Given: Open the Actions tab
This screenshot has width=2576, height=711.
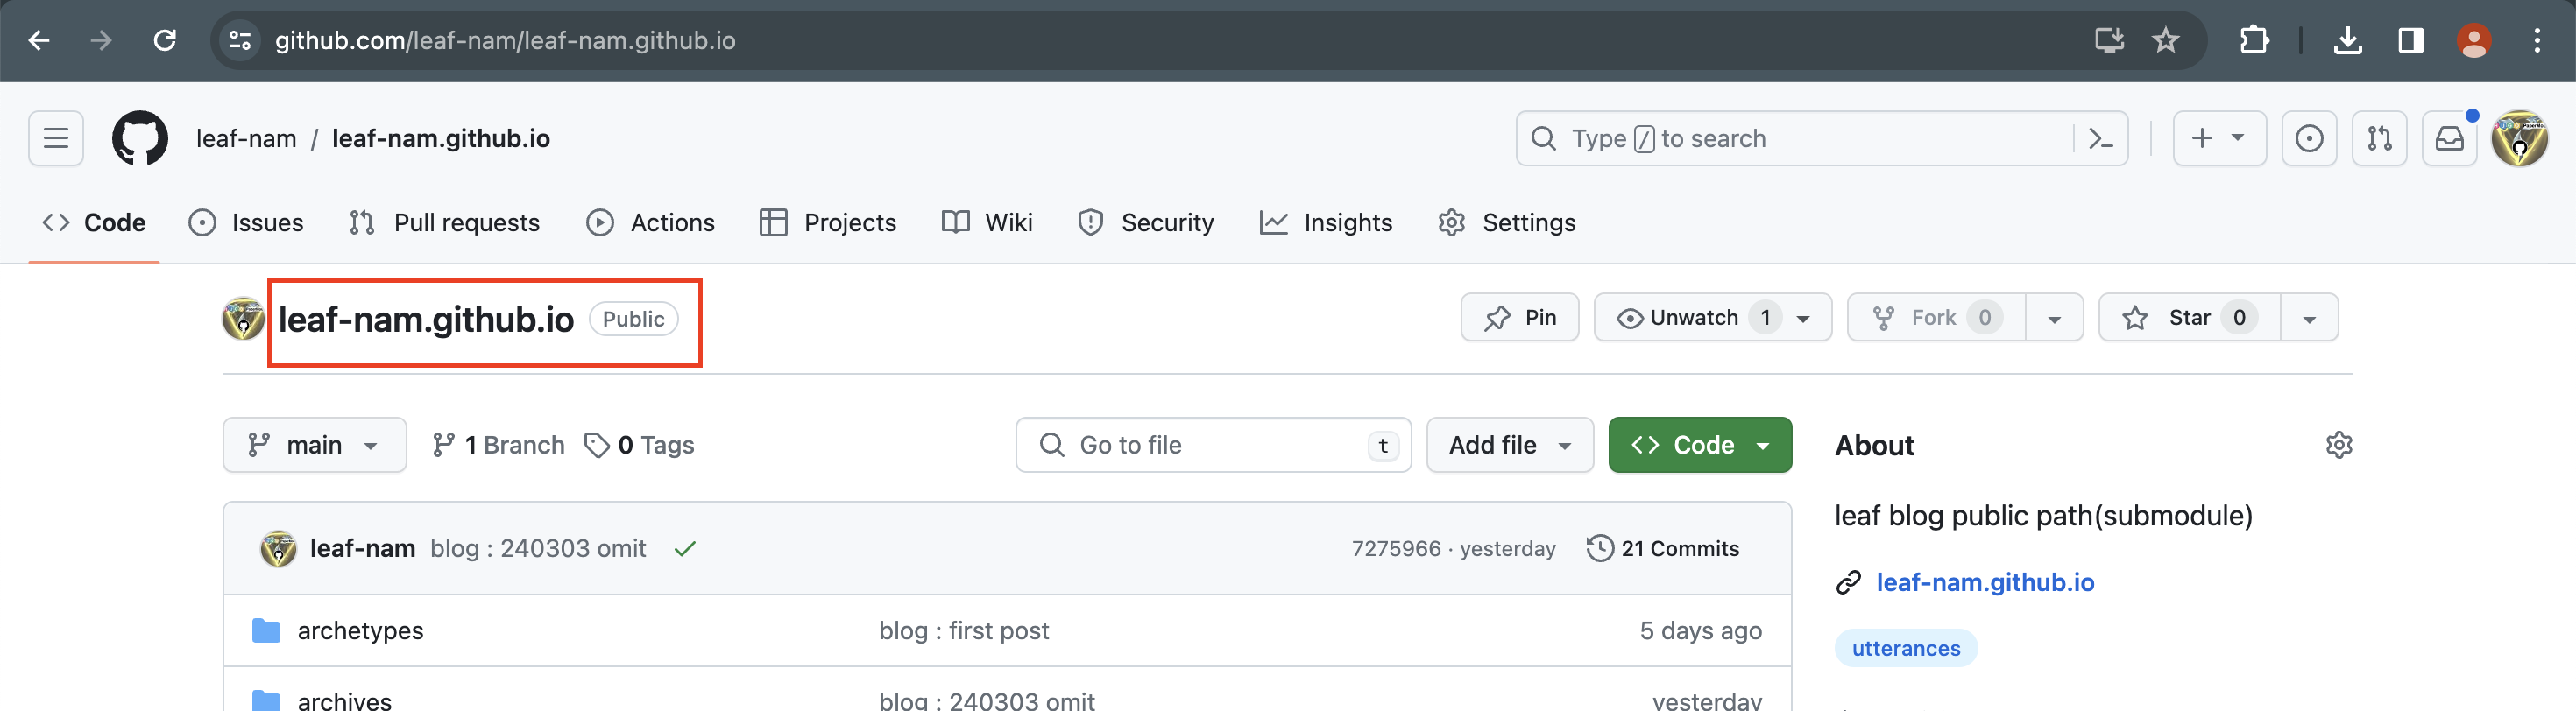Looking at the screenshot, I should coord(650,222).
